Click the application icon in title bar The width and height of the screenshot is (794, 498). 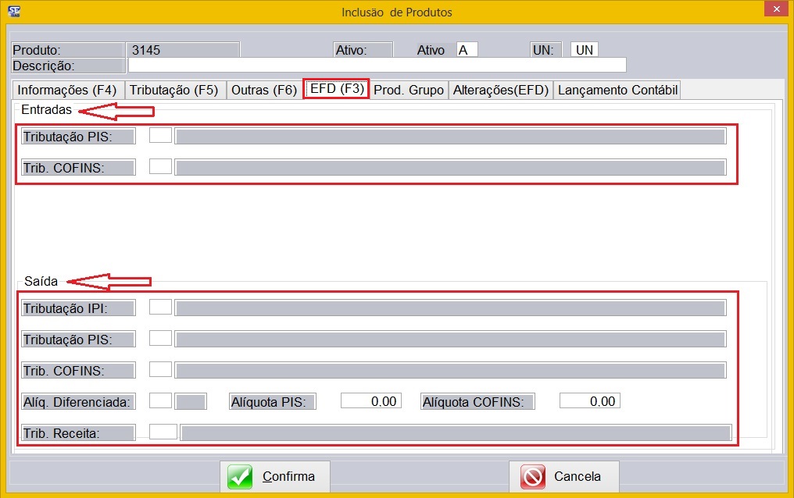[x=13, y=11]
